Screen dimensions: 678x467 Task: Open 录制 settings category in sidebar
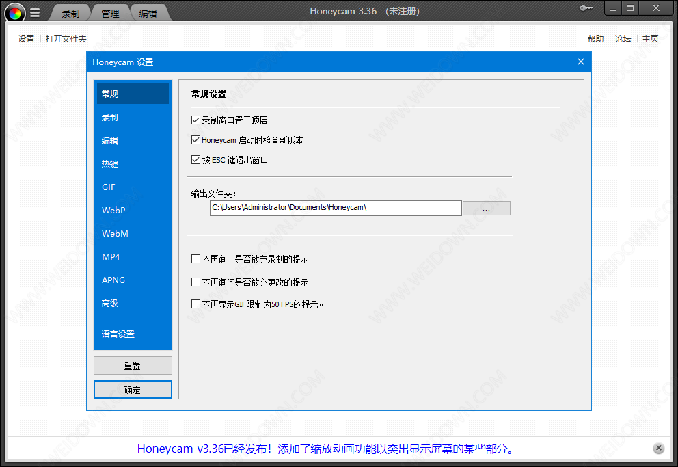point(133,117)
